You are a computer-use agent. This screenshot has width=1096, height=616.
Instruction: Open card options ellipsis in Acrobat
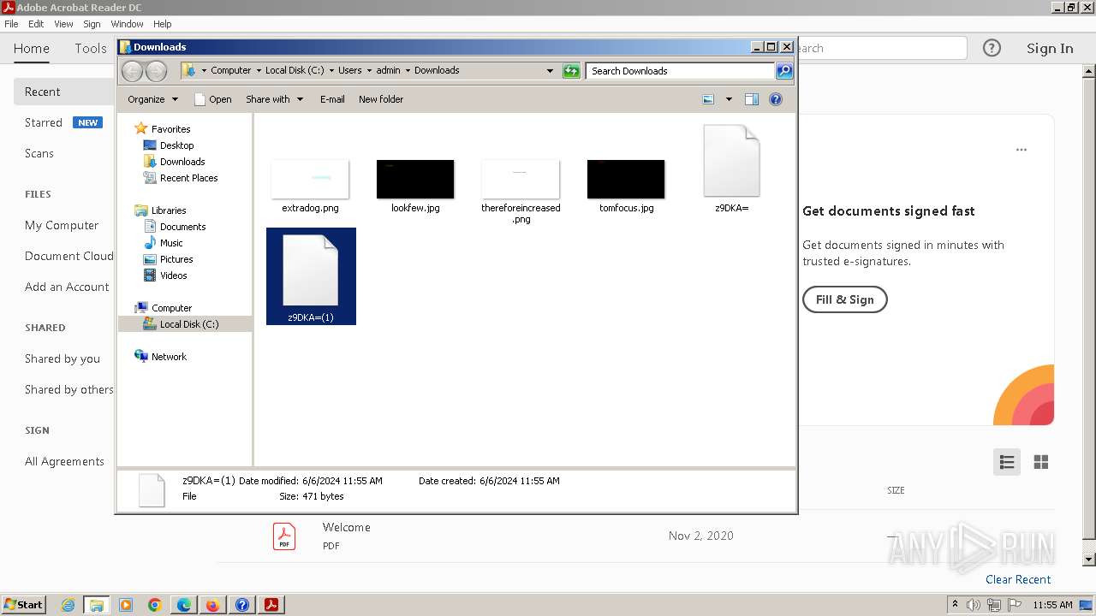(1021, 150)
